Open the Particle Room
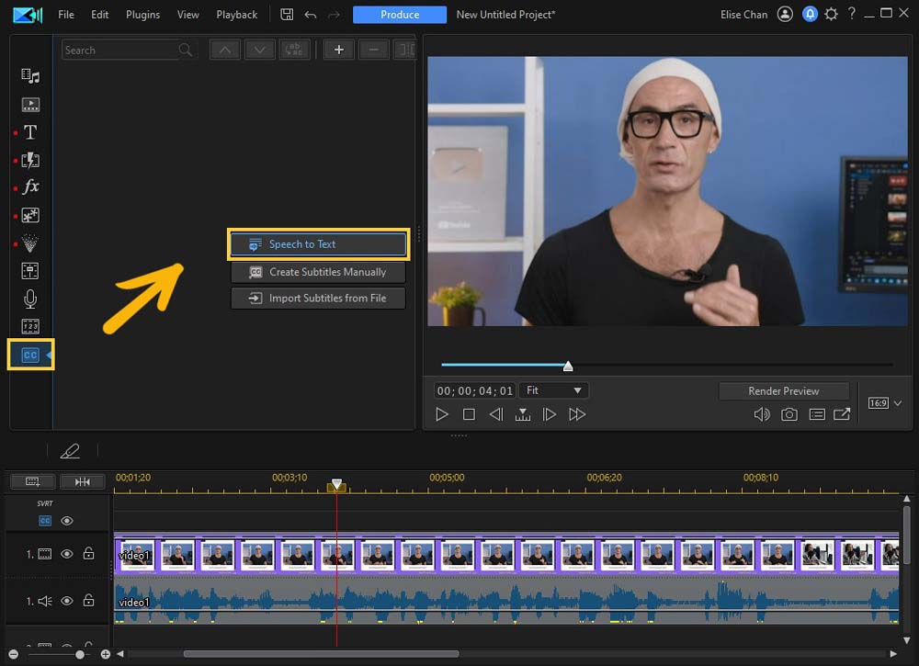Image resolution: width=919 pixels, height=666 pixels. pos(30,243)
